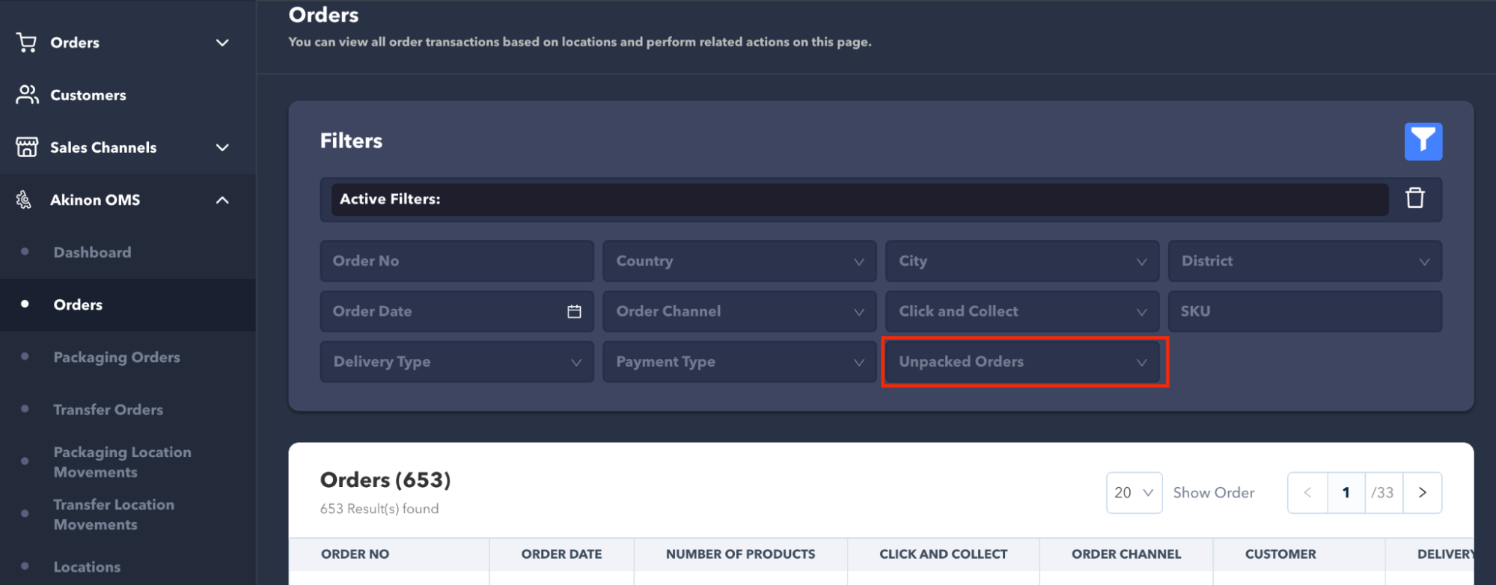
Task: Clear active filters with trash icon
Action: point(1414,198)
